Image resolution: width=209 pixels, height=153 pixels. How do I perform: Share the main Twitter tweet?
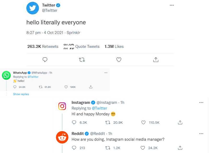[156, 60]
